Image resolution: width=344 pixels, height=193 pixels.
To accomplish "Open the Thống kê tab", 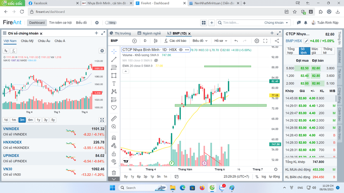I will [328, 51].
